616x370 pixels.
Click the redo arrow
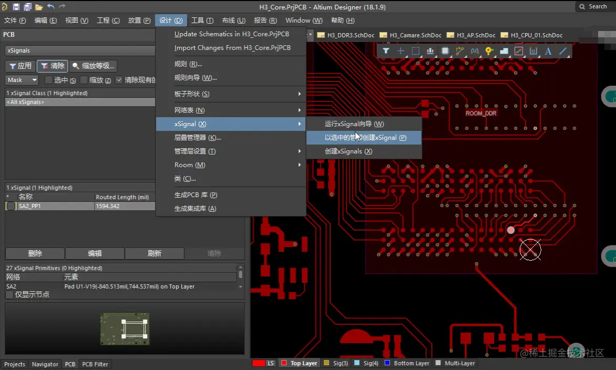[x=62, y=6]
